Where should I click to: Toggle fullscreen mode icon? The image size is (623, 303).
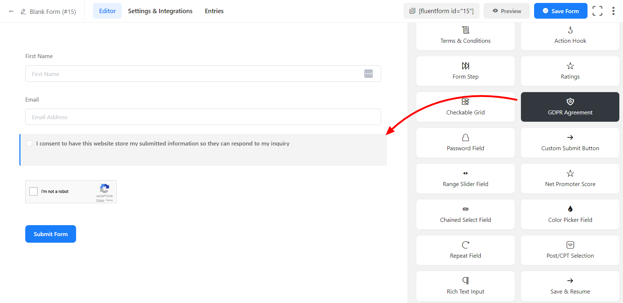(x=597, y=11)
